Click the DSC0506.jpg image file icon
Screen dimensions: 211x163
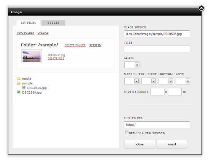[24, 88]
